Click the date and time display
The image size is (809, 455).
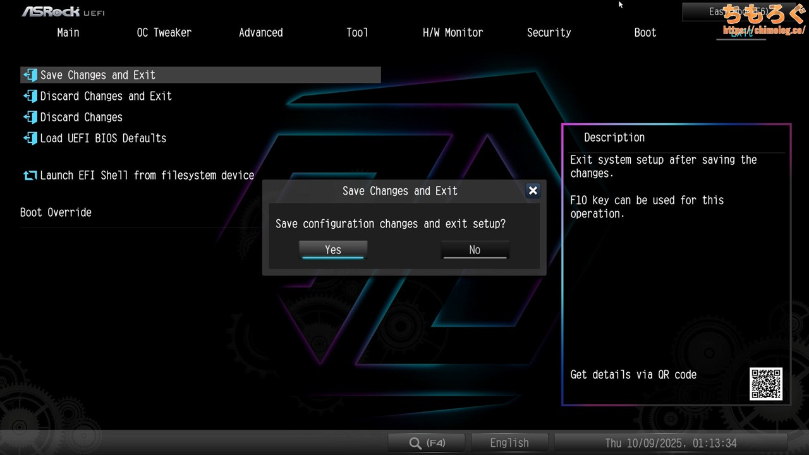[671, 443]
